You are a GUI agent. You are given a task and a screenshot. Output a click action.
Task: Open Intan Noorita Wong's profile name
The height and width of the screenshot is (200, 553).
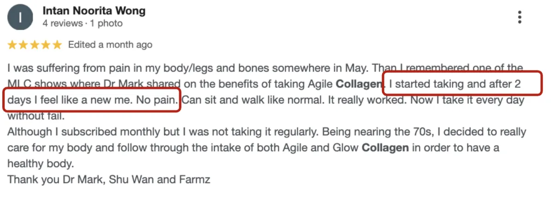(x=93, y=10)
